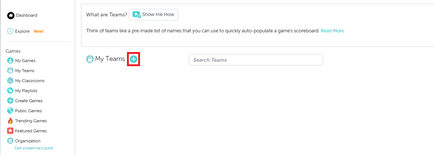435x155 pixels.
Task: Click the My Teams heading icon
Action: 90,59
